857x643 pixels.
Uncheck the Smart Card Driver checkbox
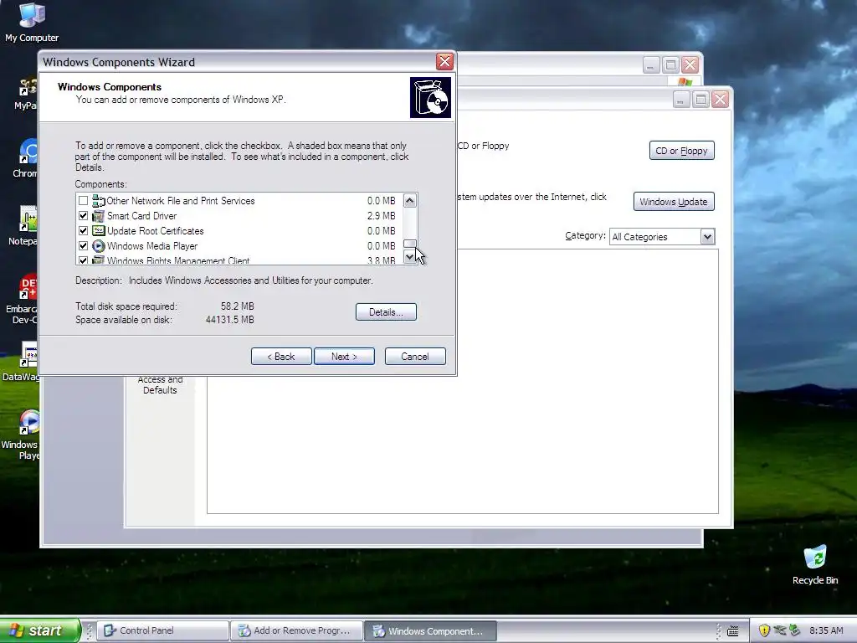point(83,216)
